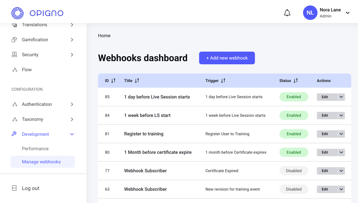Click the Register User to Training trigger
This screenshot has height=203, width=358.
227,134
